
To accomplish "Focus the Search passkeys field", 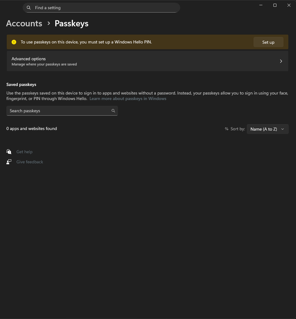I will coord(62,111).
